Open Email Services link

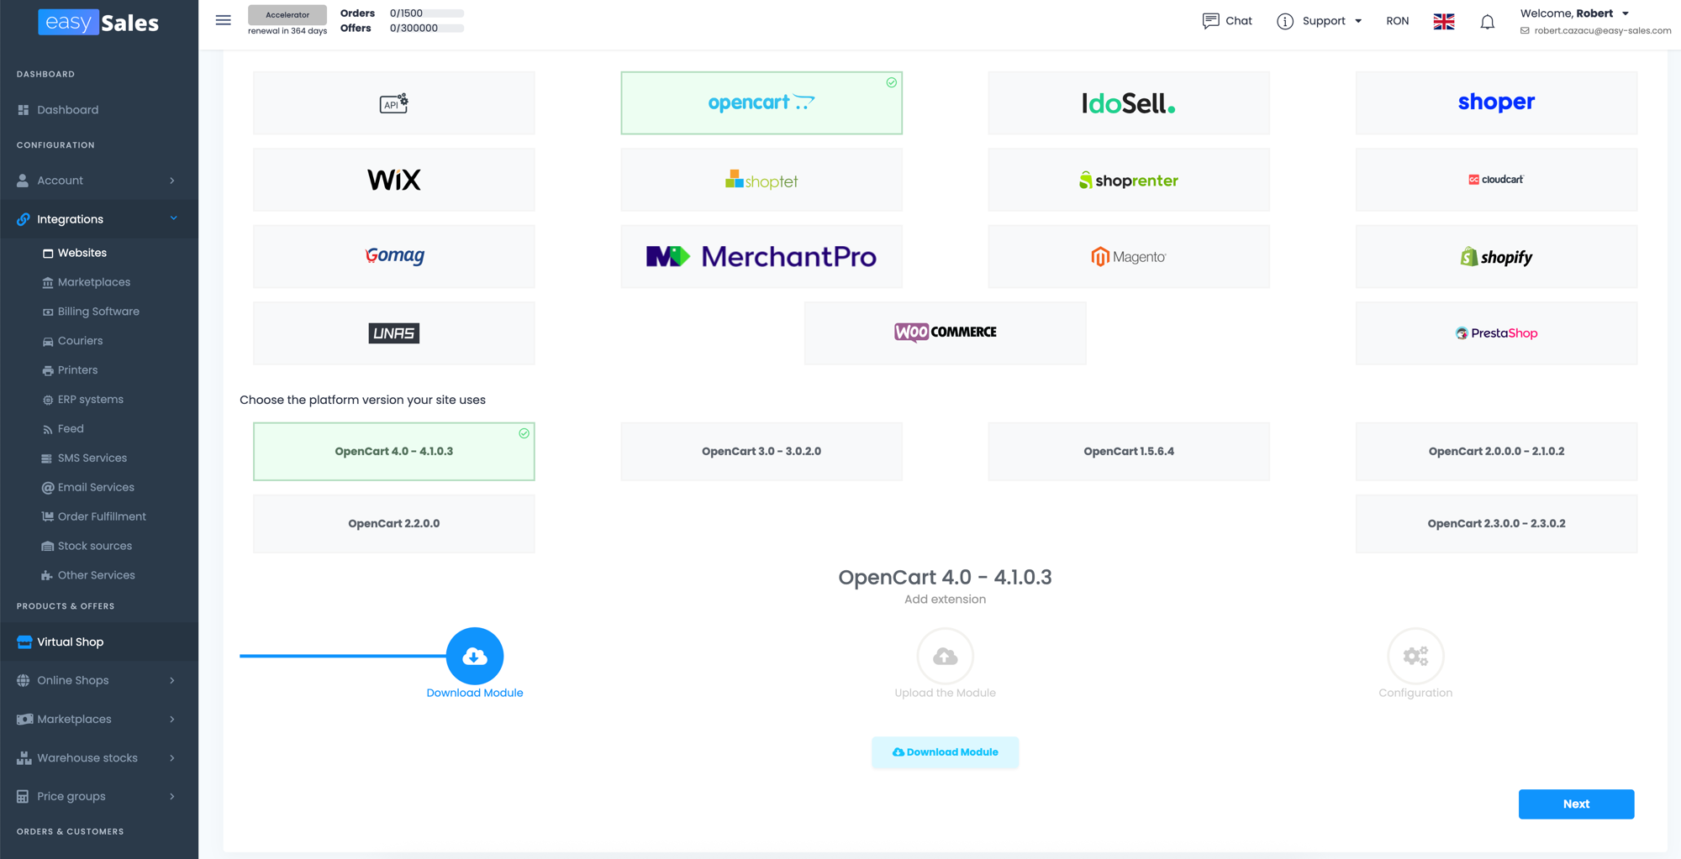(96, 487)
